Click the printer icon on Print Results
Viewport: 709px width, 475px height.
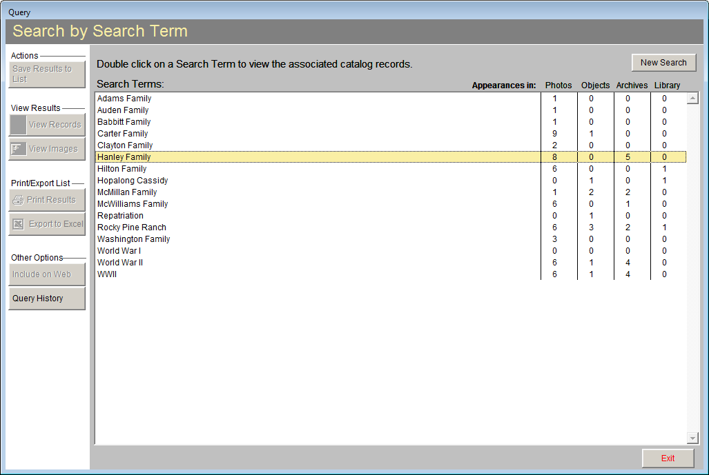[18, 200]
